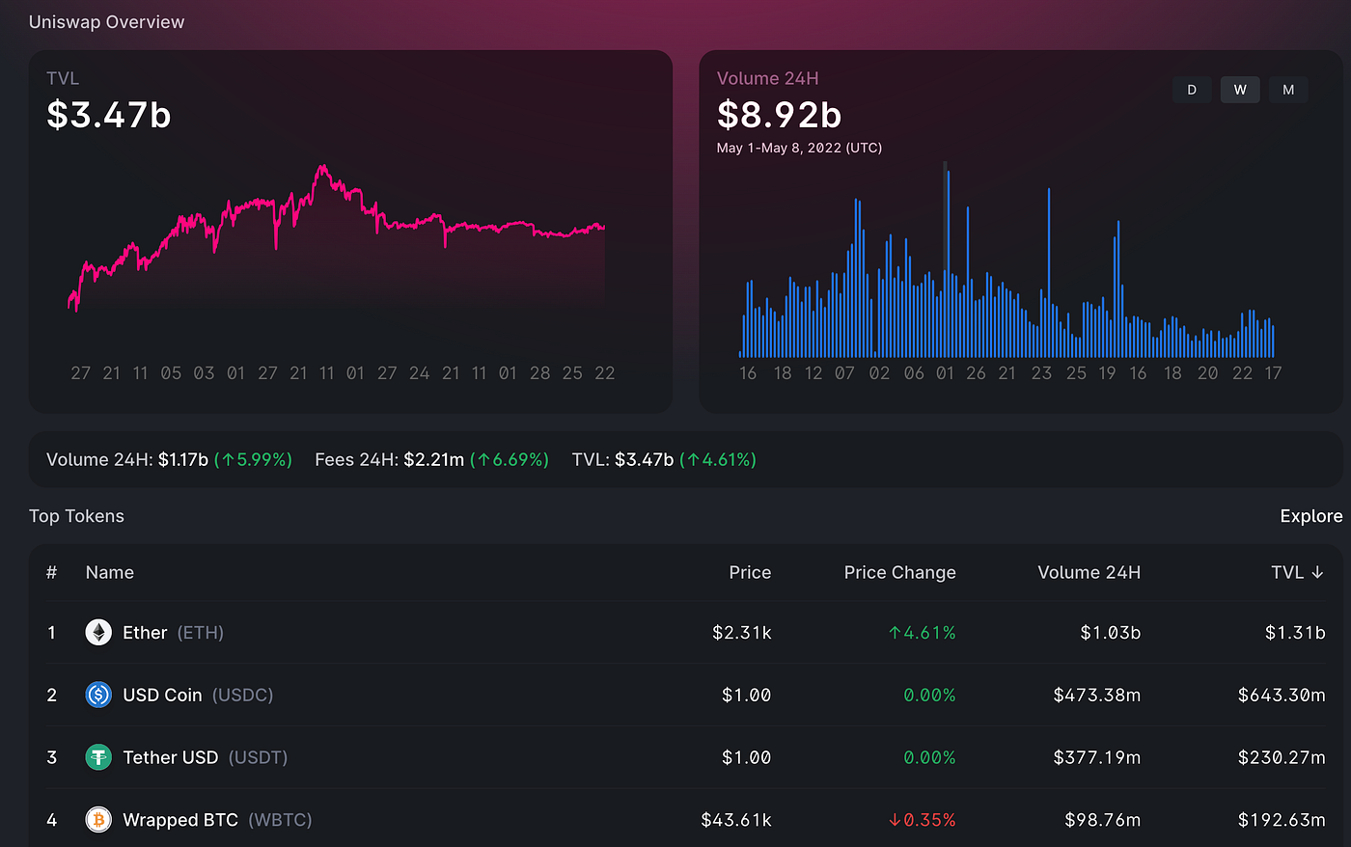Click Wrapped BTC's $192.63m TVL cell
Screen dimensions: 1351x847
pyautogui.click(x=1282, y=820)
